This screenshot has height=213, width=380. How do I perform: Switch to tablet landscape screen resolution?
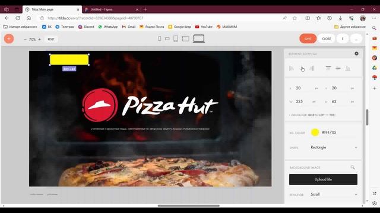tap(185, 38)
